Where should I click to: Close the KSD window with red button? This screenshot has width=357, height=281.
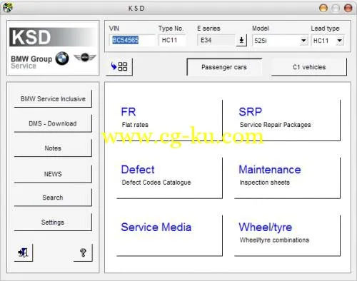point(348,8)
